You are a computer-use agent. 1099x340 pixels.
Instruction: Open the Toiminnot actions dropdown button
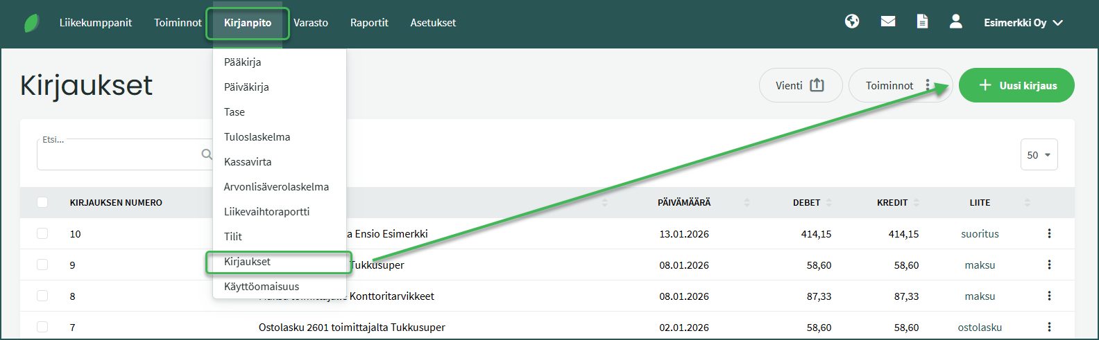899,85
